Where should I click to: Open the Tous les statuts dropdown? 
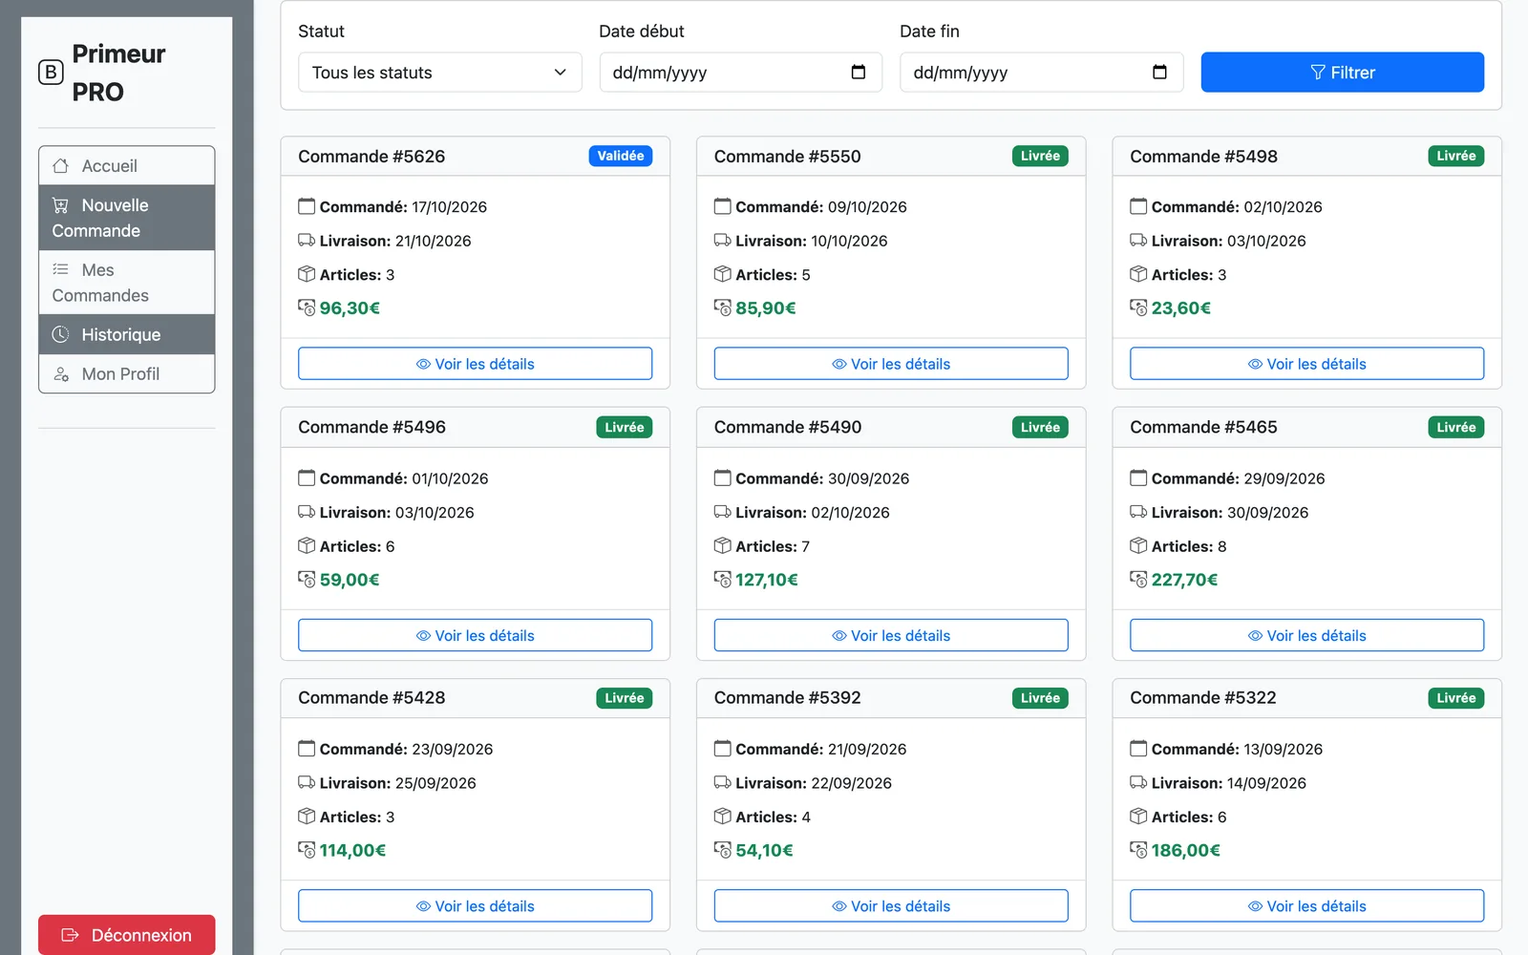pos(439,73)
